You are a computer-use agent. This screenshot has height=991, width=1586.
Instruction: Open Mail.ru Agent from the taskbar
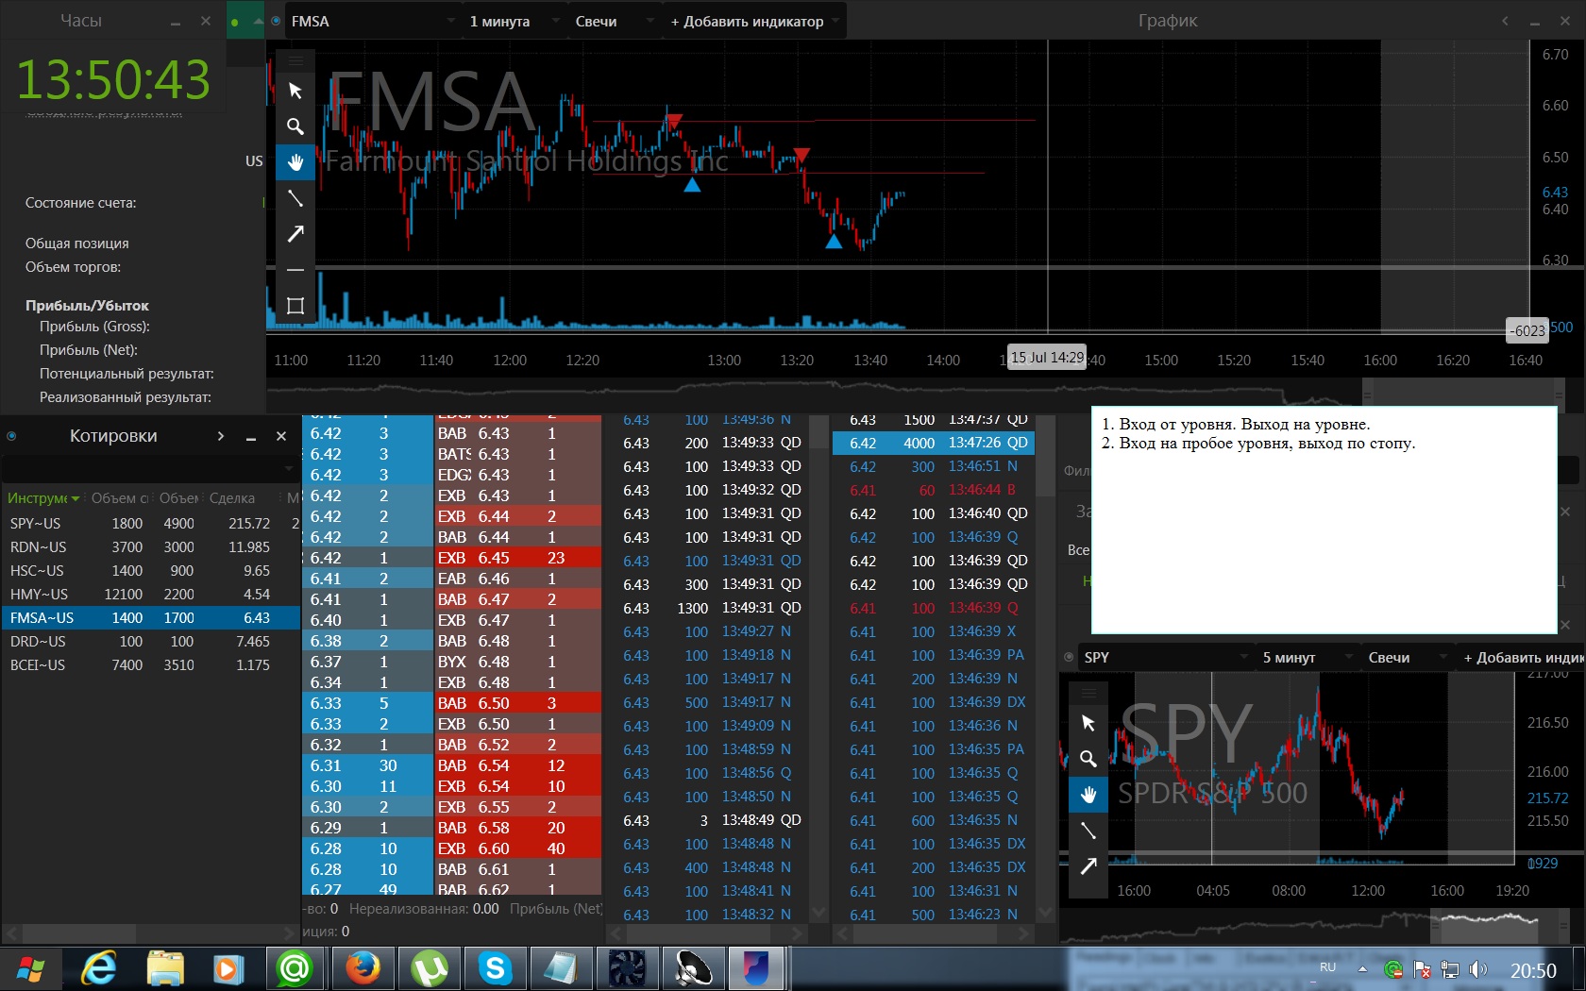(x=295, y=968)
